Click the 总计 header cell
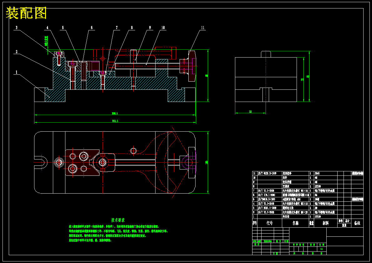 point(347,221)
